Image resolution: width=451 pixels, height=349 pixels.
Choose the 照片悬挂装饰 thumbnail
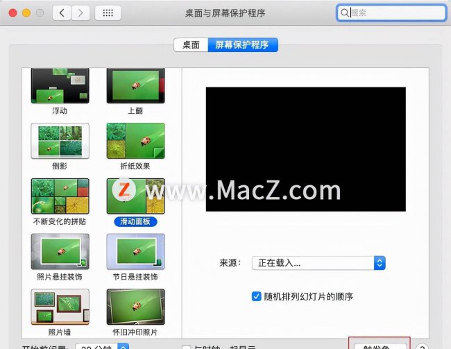tap(60, 251)
